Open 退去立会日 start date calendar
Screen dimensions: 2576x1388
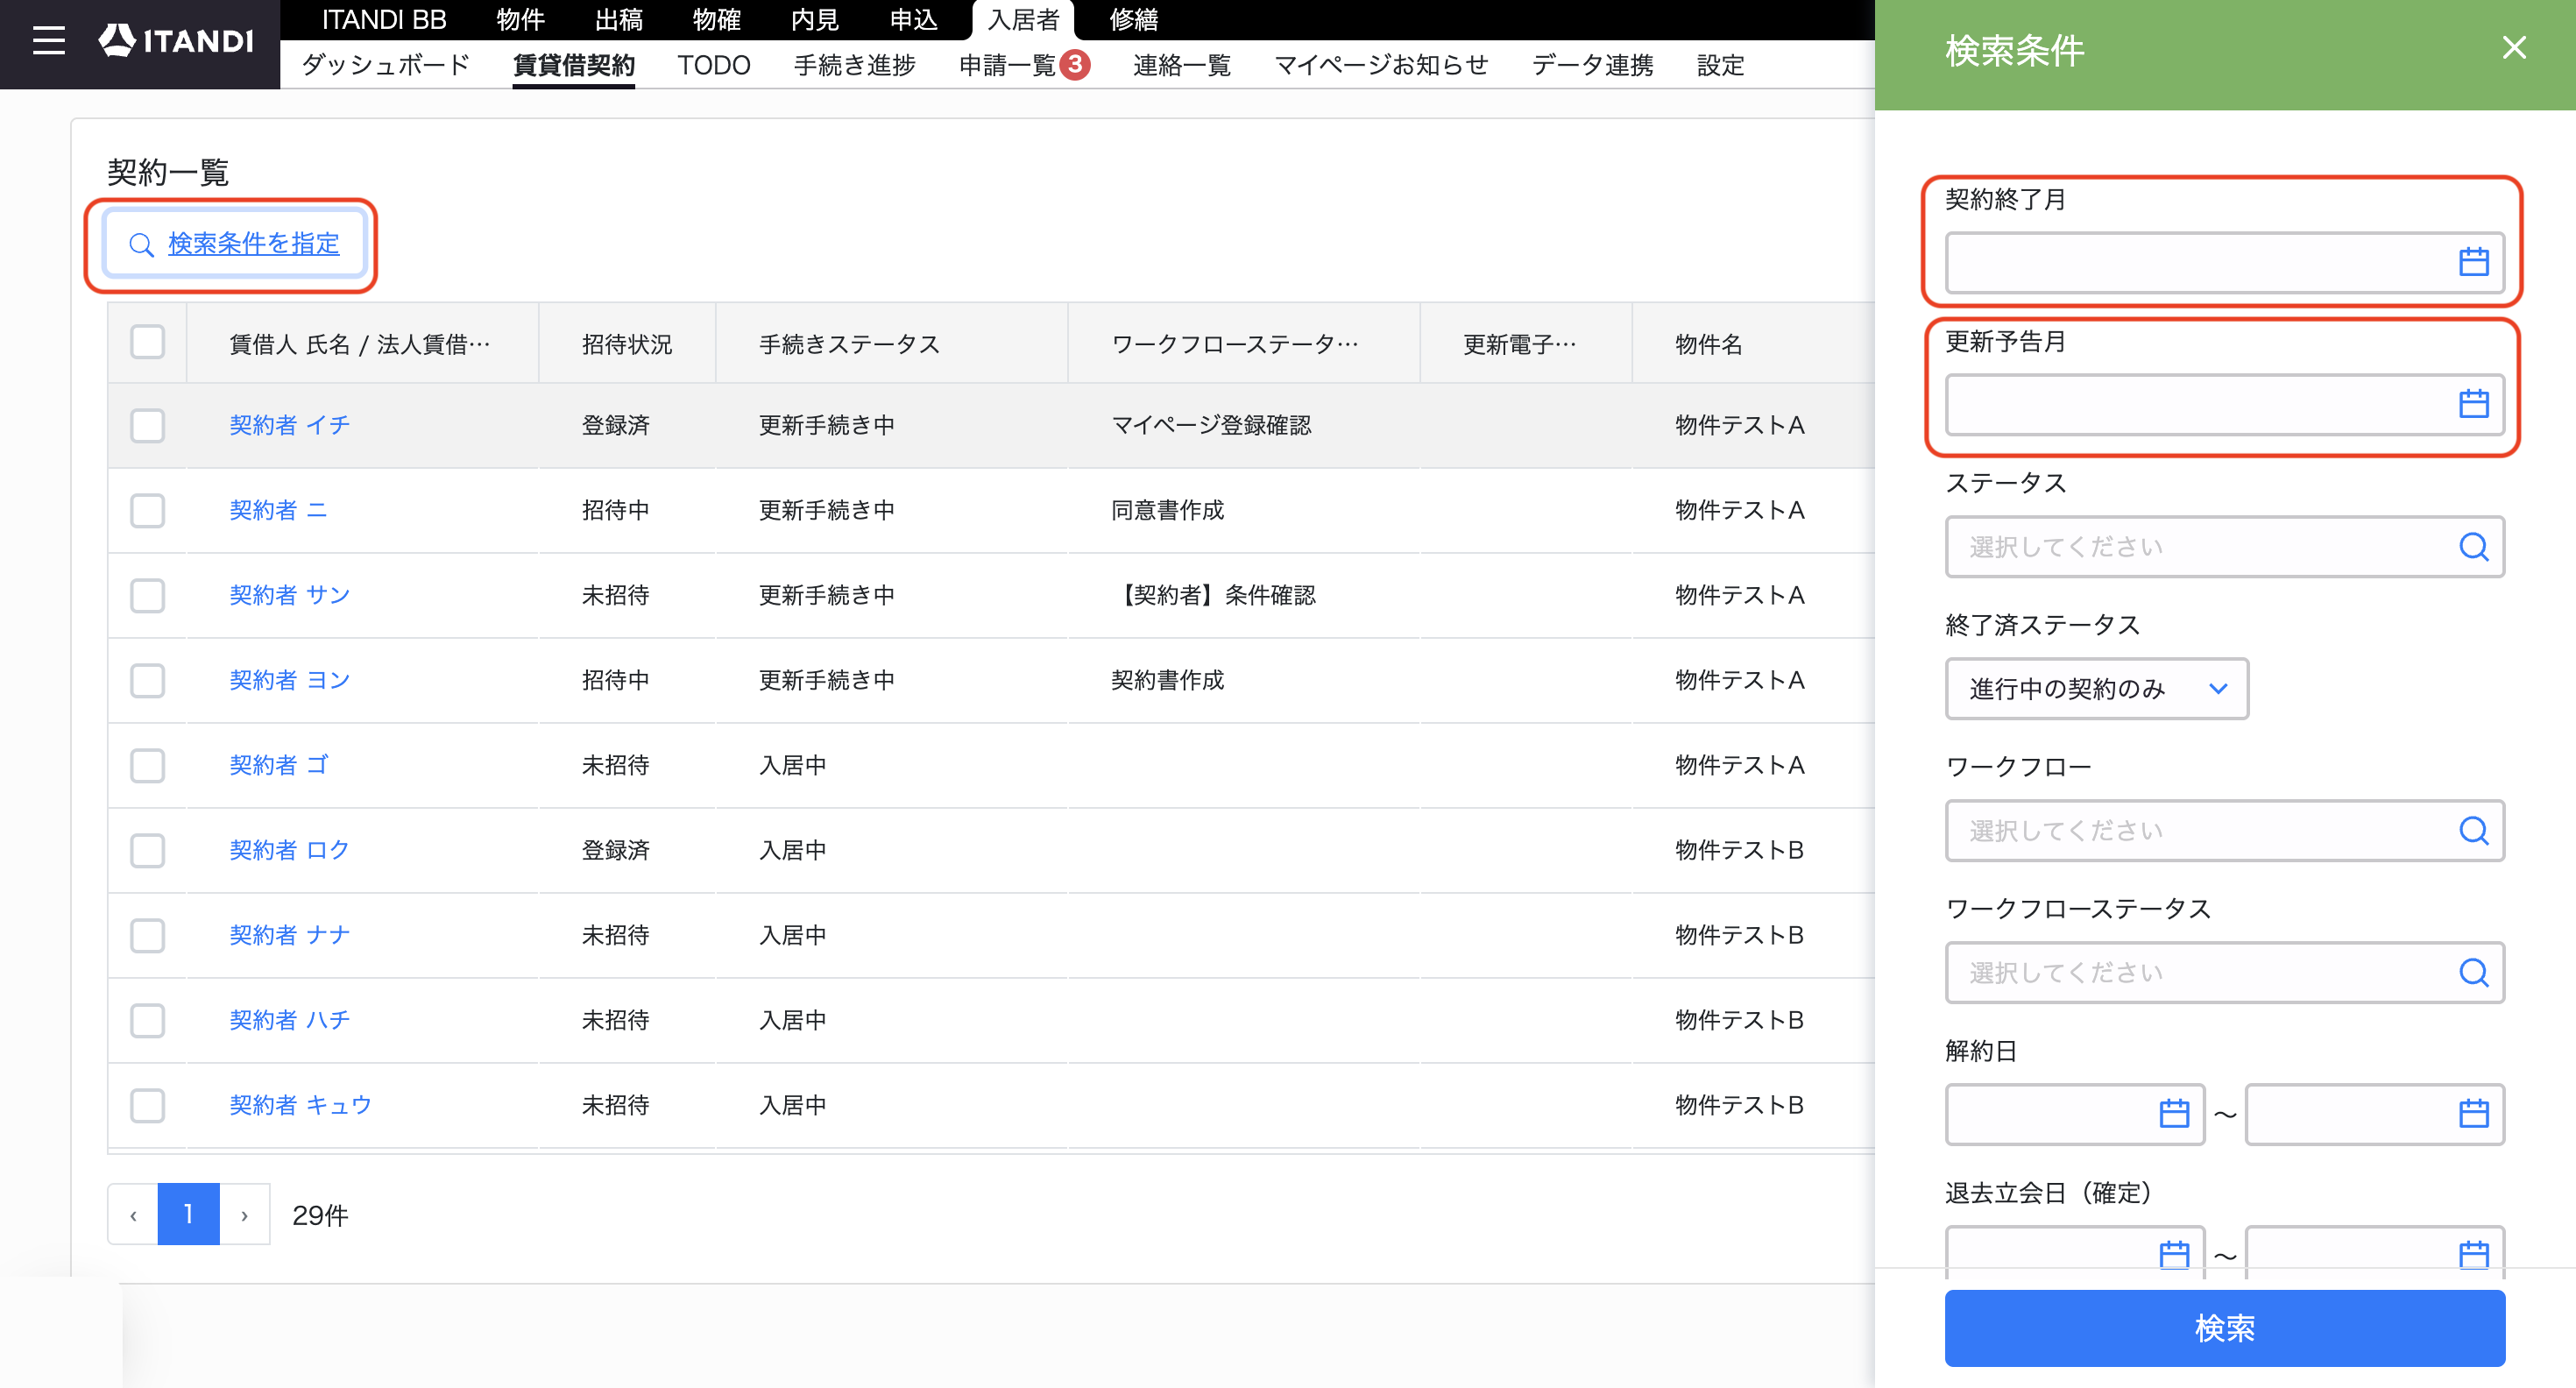point(2174,1254)
